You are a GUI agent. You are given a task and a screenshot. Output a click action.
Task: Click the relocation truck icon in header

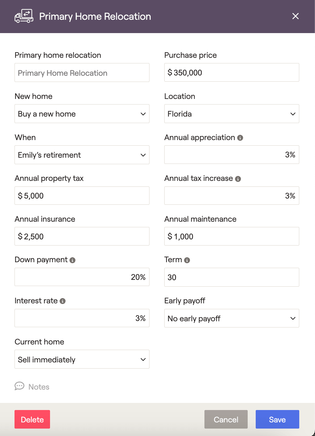coord(24,16)
